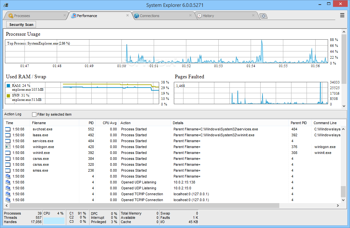Click System Explorer app icon in title bar
Image resolution: width=350 pixels, height=228 pixels.
coord(6,5)
